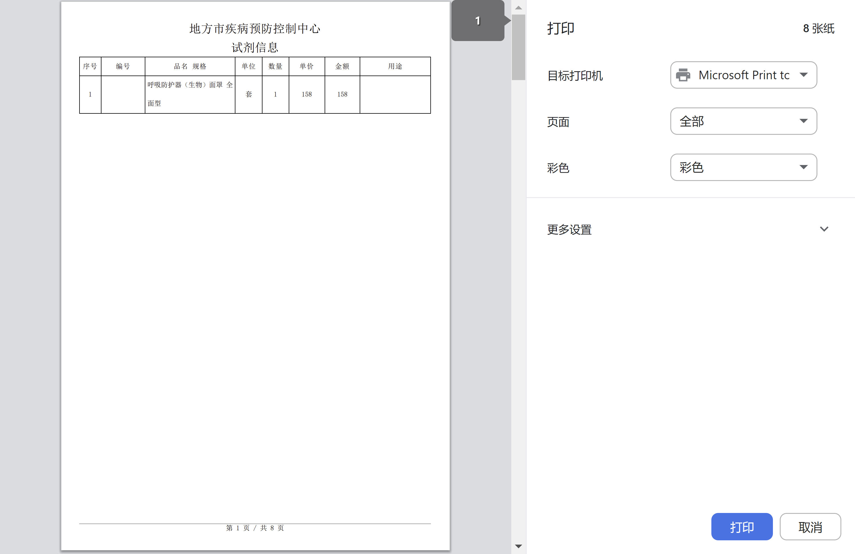Click the 用途 column header
Viewport: 855px width, 554px height.
coord(395,66)
